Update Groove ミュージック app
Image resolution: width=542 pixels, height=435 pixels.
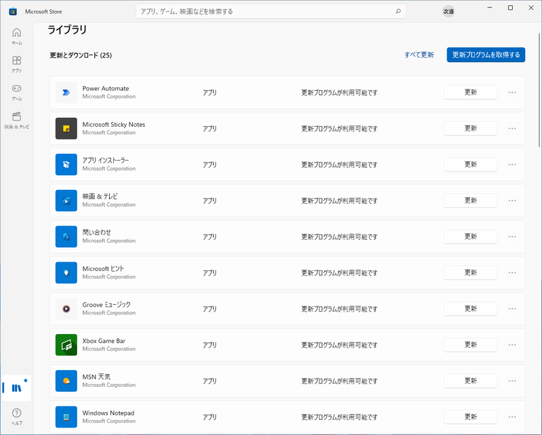click(470, 309)
